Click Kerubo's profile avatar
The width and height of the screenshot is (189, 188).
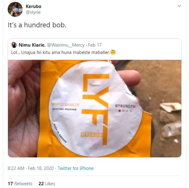[15, 9]
